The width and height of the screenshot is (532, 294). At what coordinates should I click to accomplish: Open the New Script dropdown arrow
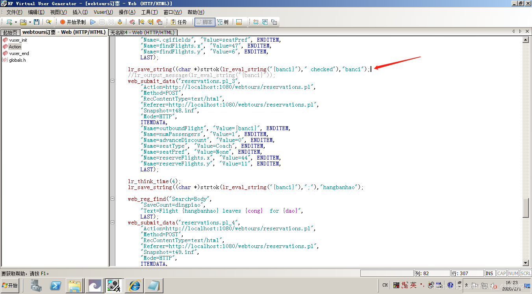click(x=16, y=22)
